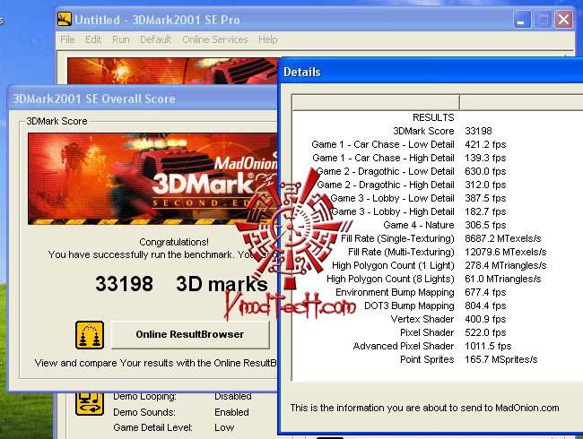Open the Default menu
The width and height of the screenshot is (583, 439).
pyautogui.click(x=155, y=39)
